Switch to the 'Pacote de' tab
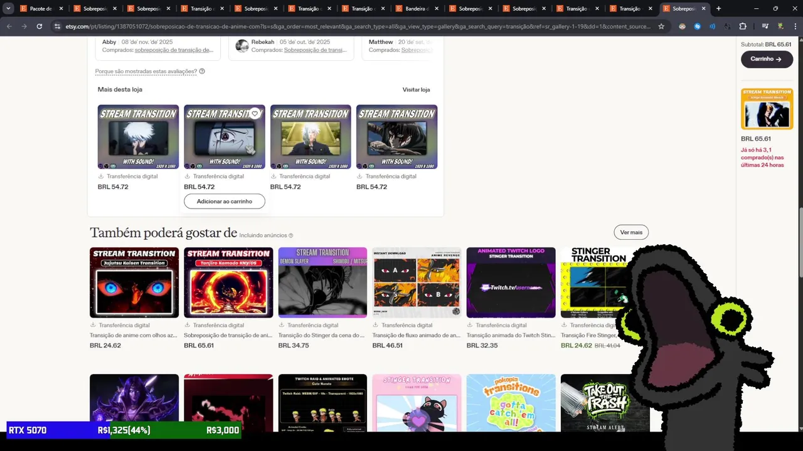This screenshot has height=451, width=803. tap(41, 9)
